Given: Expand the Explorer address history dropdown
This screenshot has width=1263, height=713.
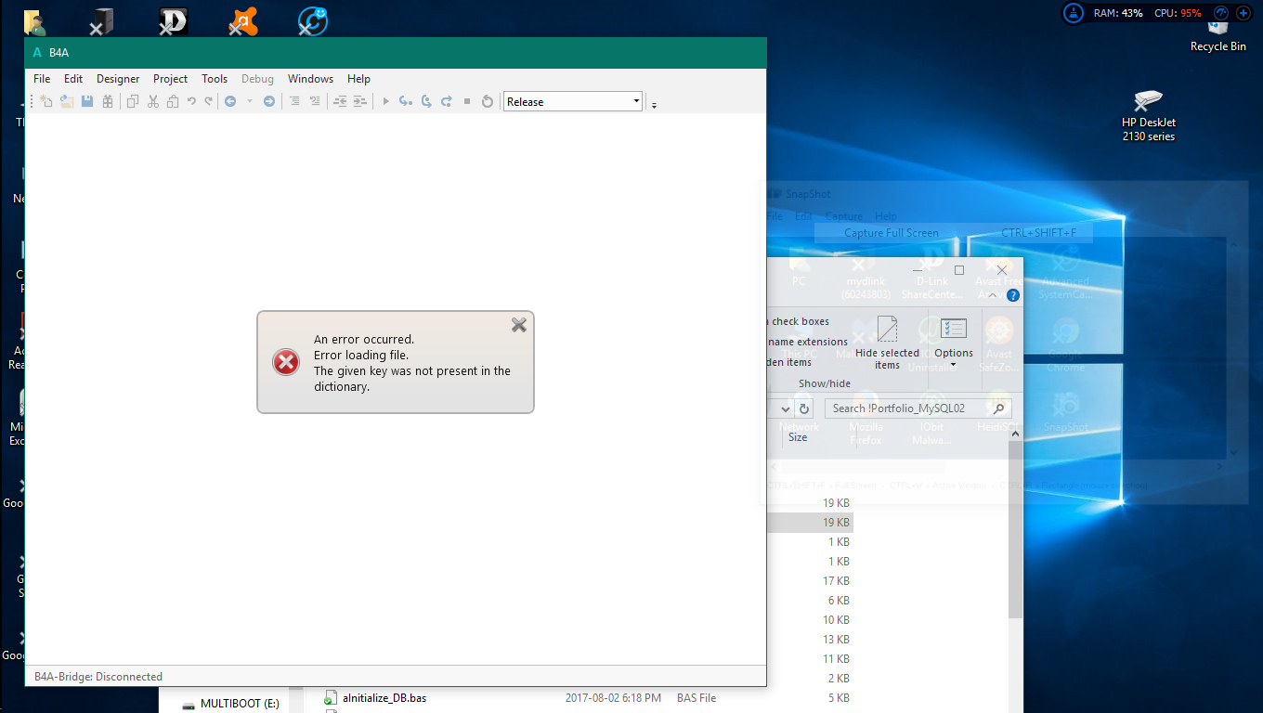Looking at the screenshot, I should click(785, 408).
